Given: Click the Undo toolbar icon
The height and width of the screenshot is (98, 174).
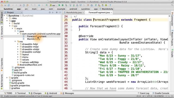Looking at the screenshot, I should [x=13, y=5].
